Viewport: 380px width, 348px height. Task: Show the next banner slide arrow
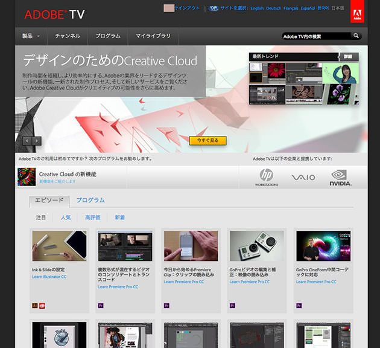pyautogui.click(x=37, y=141)
